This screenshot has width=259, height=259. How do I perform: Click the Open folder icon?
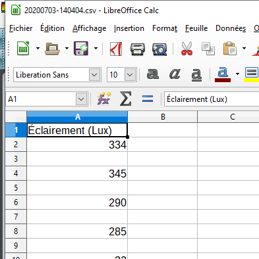coord(52,49)
